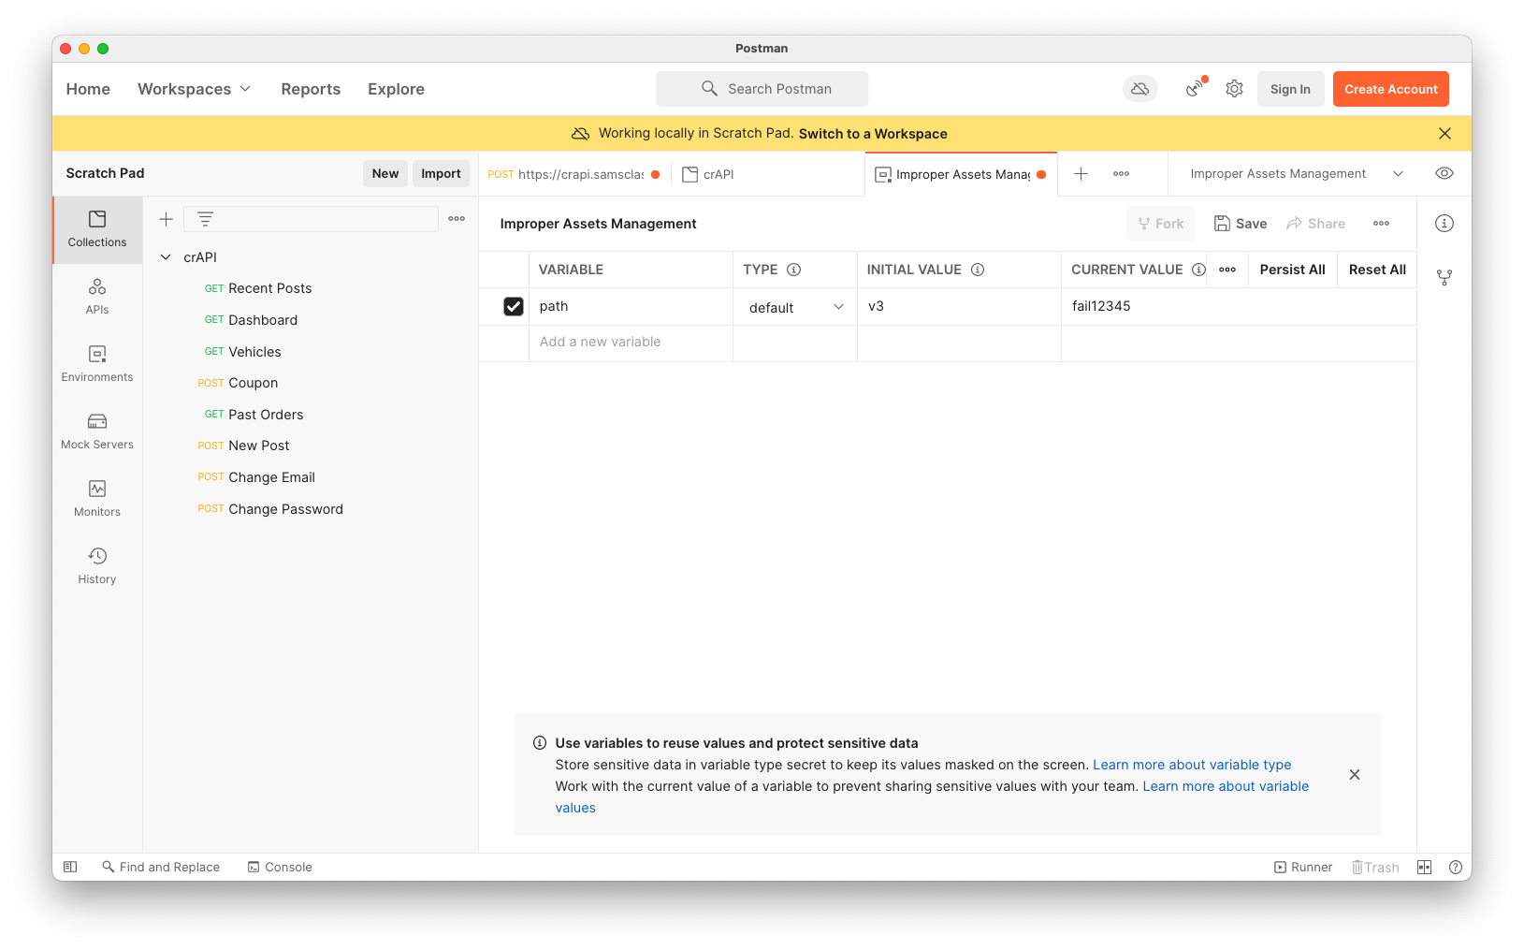Open the Mock Servers sidebar panel
The image size is (1524, 950).
tap(97, 431)
